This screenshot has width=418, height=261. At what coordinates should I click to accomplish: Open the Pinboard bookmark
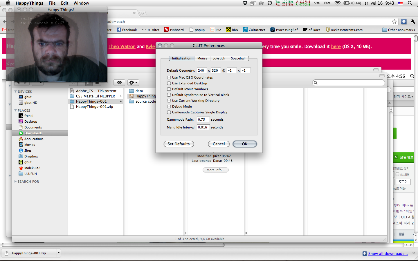point(174,30)
